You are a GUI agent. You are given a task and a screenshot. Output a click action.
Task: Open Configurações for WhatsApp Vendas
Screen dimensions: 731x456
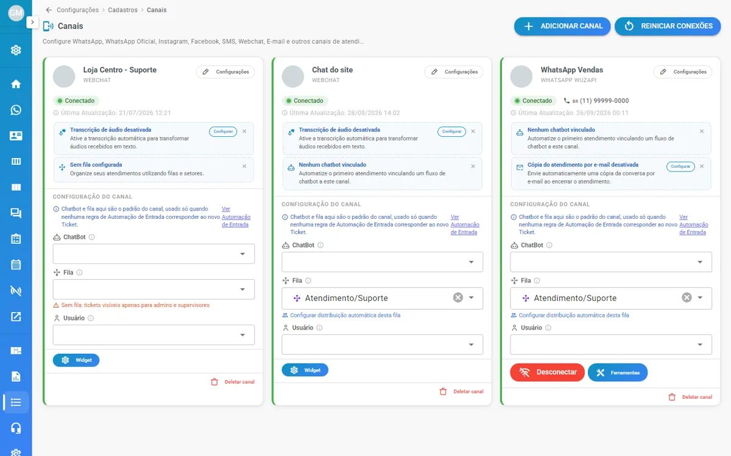pos(683,72)
